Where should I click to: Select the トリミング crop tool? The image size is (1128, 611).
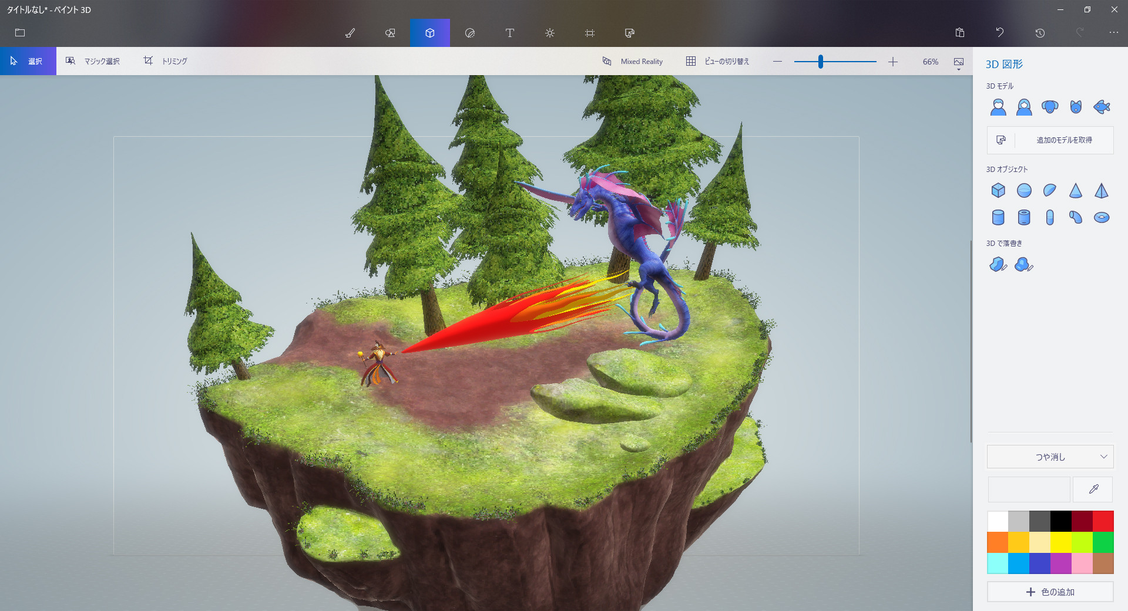166,60
